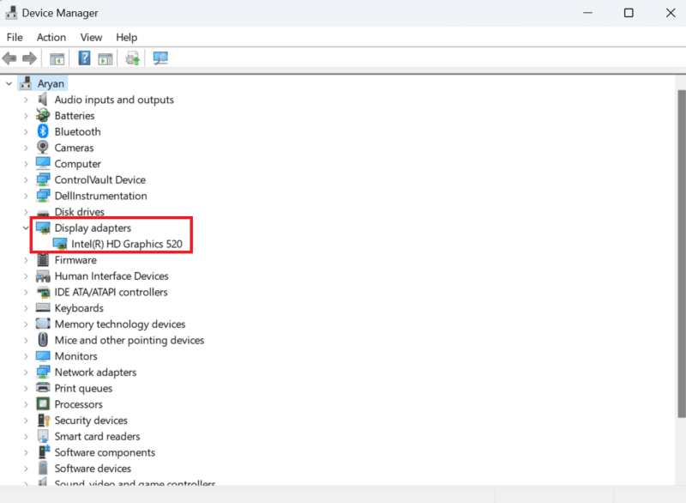Toggle the Show/Hide Console Tree icon
The height and width of the screenshot is (503, 686).
click(57, 58)
